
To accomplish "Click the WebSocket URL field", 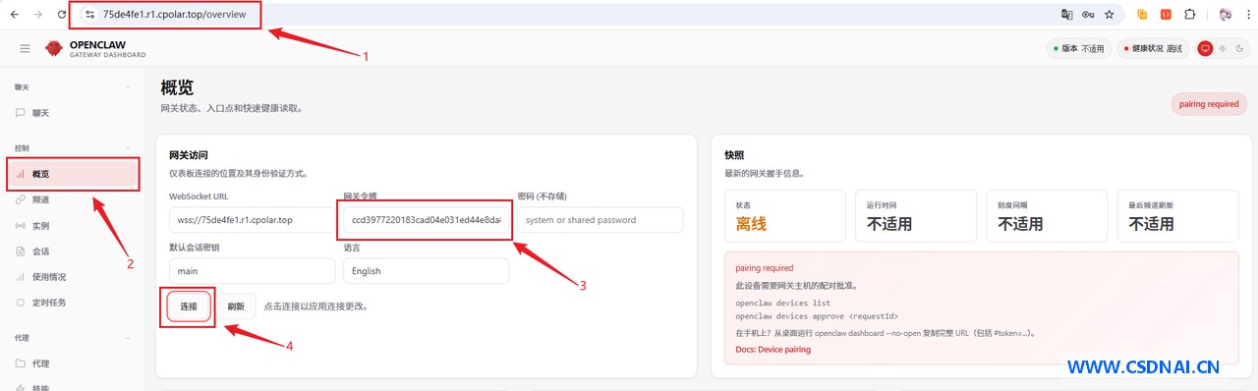I will [x=252, y=220].
